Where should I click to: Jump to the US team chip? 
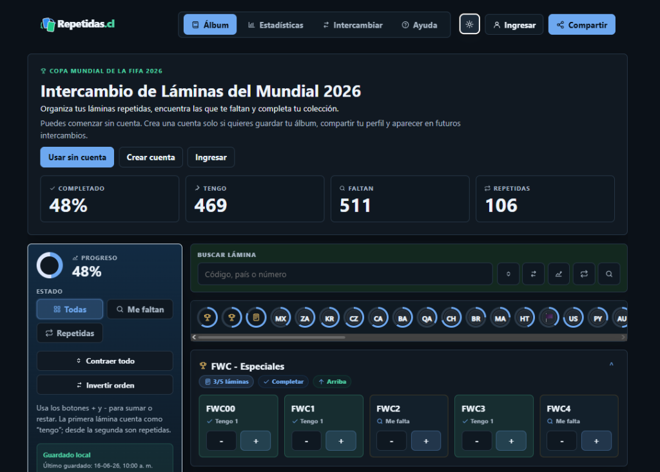click(573, 317)
